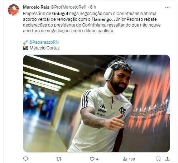Click the bold Gabigol word in the tweet

[x=60, y=14]
